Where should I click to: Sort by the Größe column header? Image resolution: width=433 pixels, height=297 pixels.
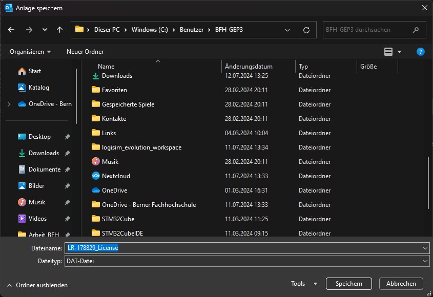pyautogui.click(x=368, y=67)
